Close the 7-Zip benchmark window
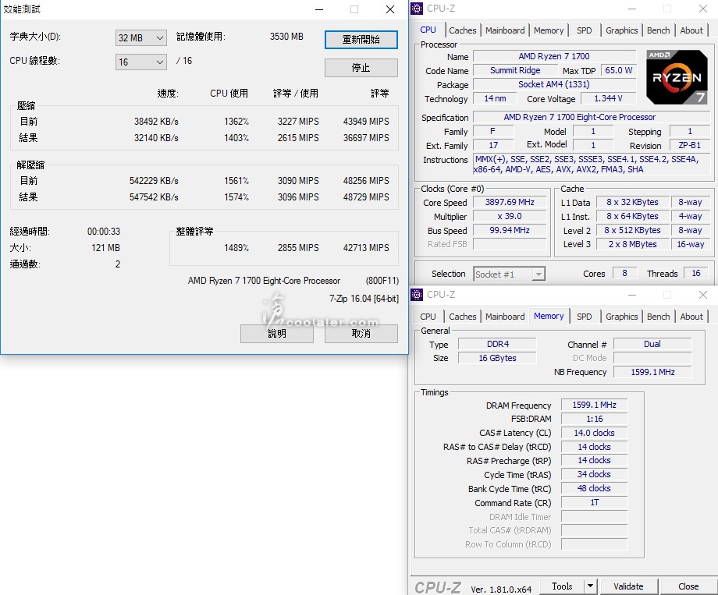 pyautogui.click(x=390, y=9)
